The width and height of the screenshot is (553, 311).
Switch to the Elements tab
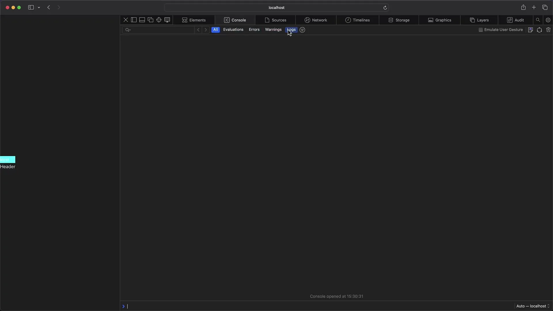pos(194,20)
